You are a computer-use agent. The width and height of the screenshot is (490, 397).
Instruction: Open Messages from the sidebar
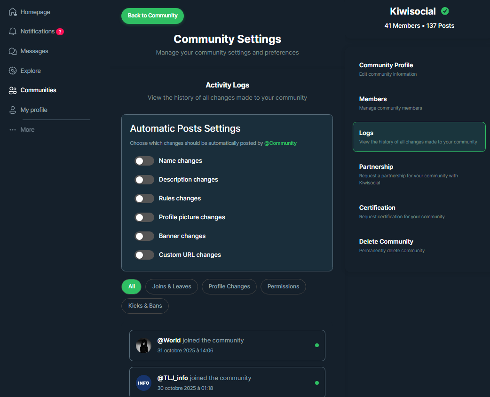[12, 51]
